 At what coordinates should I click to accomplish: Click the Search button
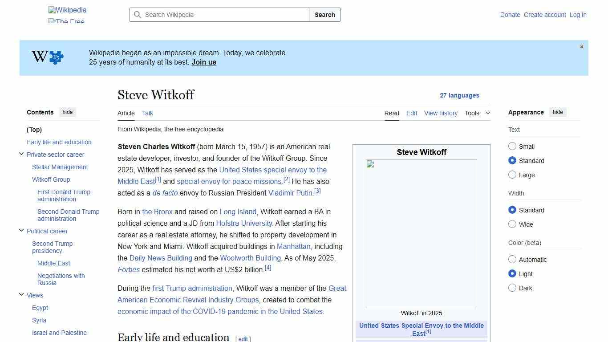click(x=324, y=15)
